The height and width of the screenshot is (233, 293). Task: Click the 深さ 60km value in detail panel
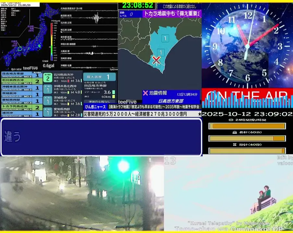106,97
